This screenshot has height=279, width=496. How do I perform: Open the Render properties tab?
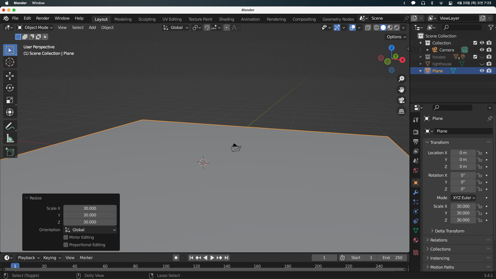pos(416,132)
